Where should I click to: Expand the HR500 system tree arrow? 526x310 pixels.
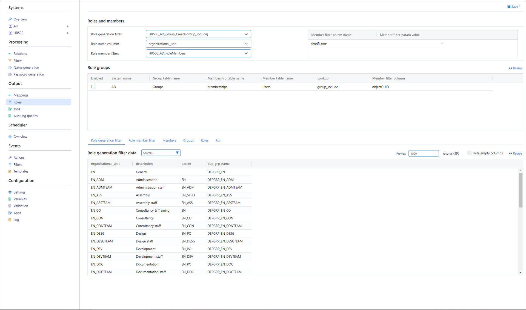[x=68, y=33]
